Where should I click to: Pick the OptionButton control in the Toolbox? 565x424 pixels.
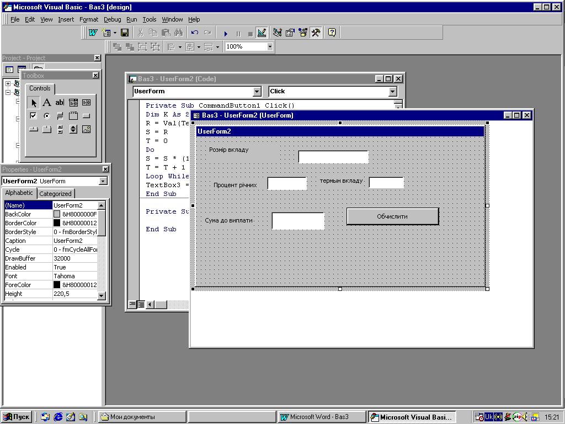click(x=47, y=116)
